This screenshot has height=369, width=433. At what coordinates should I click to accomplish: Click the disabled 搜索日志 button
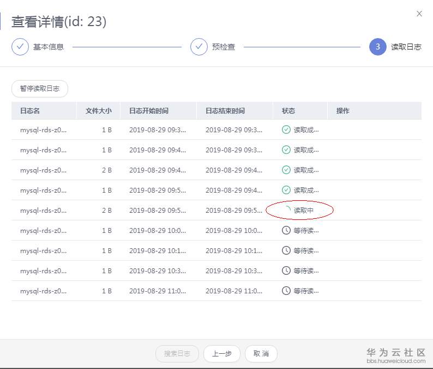177,354
